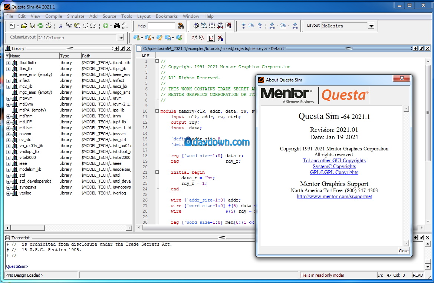
Task: Click the Jump to bookmark green arrow icon
Action: 179,37
